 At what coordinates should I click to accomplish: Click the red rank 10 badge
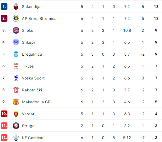(x=4, y=114)
